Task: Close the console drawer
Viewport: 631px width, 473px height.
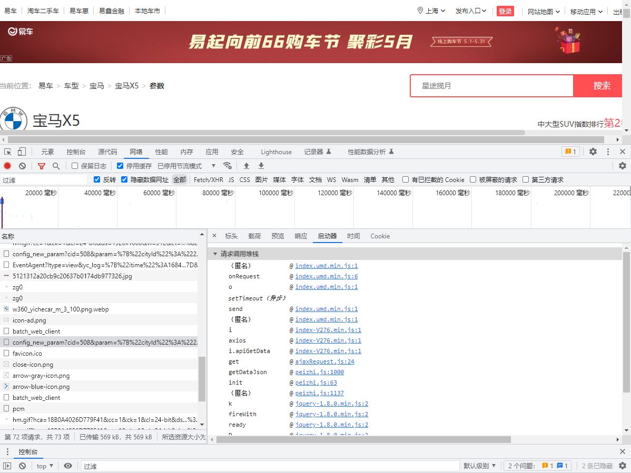Action: [623, 452]
